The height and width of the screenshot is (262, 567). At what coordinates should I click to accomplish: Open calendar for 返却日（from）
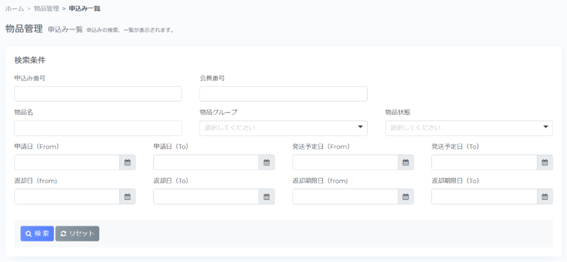127,197
